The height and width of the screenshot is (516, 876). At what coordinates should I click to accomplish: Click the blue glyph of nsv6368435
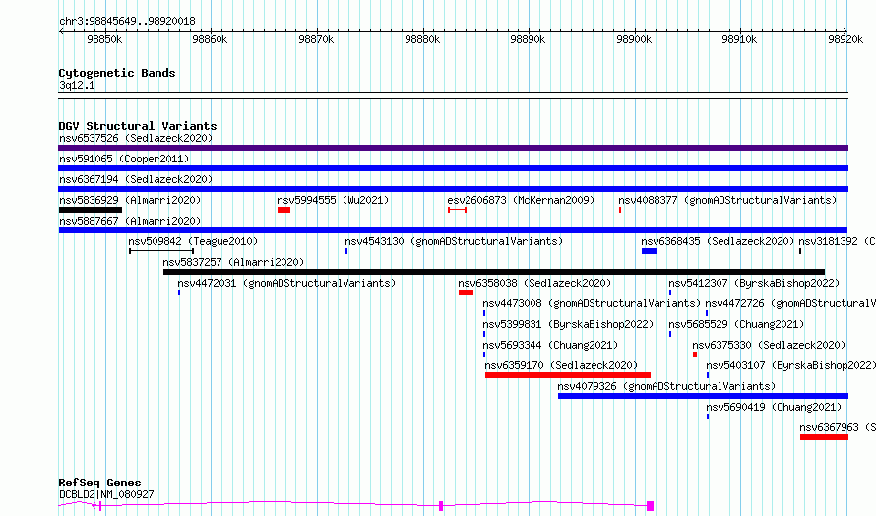(650, 251)
